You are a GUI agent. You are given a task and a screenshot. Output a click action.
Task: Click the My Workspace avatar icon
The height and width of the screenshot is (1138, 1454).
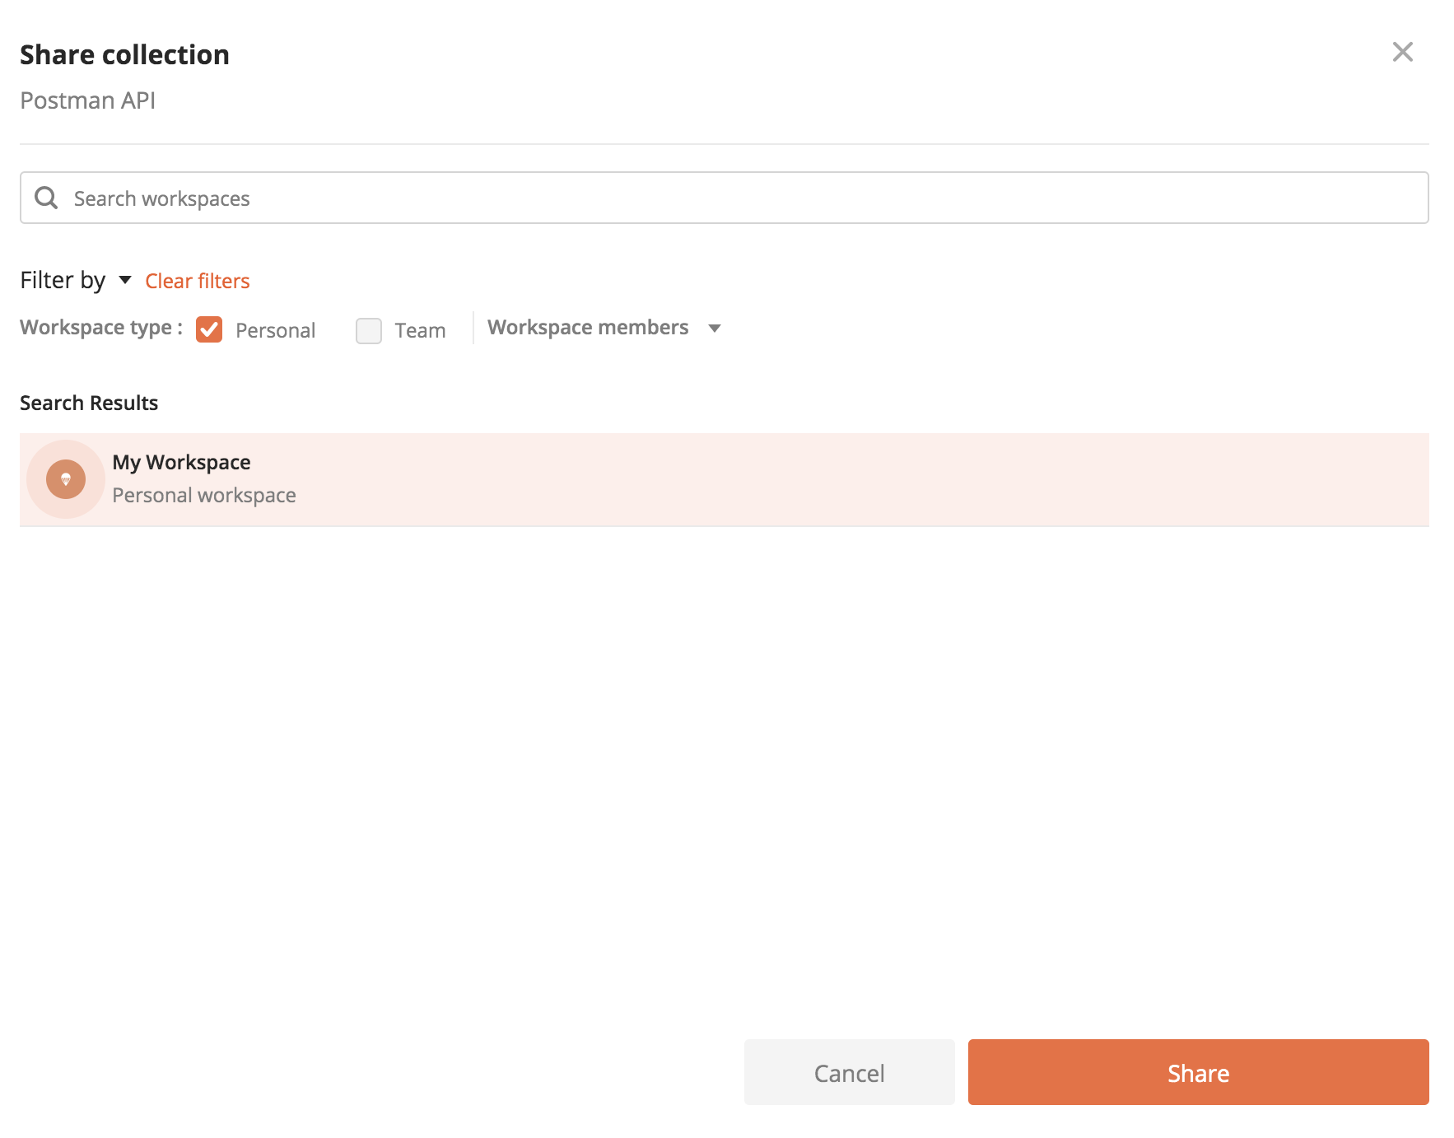66,479
